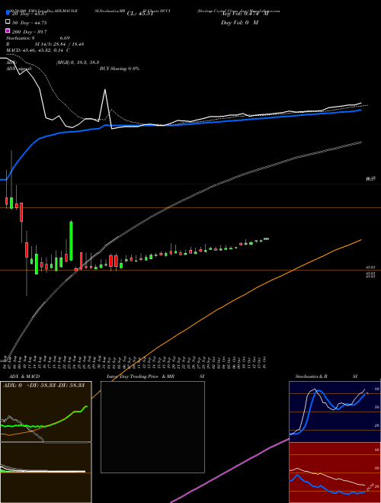Click the 'ADX: 0 +DY: 58.33 -DY: 58.33' header
Screen dimensions: 381x503
click(x=43, y=385)
